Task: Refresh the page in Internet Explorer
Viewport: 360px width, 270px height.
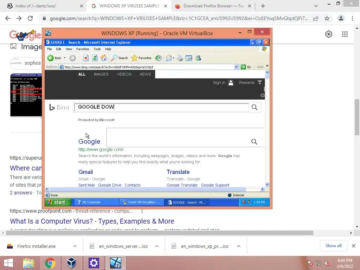Action: 95,58
